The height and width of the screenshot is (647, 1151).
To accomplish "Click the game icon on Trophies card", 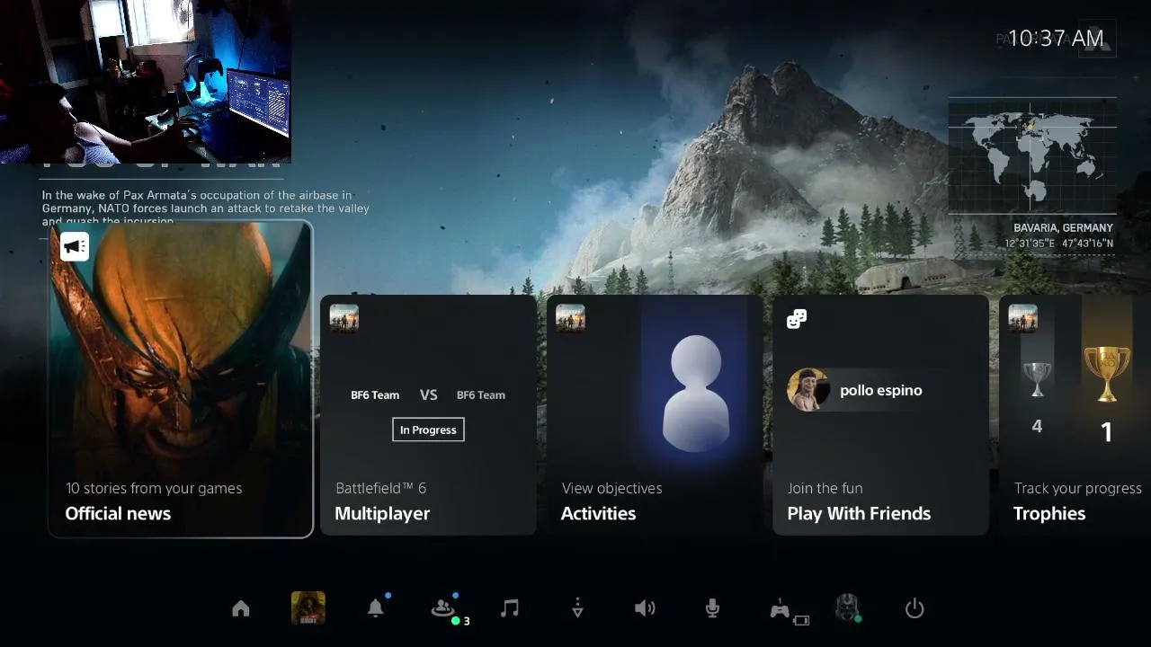I will [1023, 318].
